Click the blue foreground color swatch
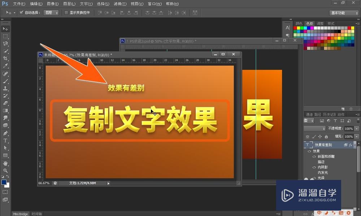The image size is (361, 216). click(x=4, y=182)
